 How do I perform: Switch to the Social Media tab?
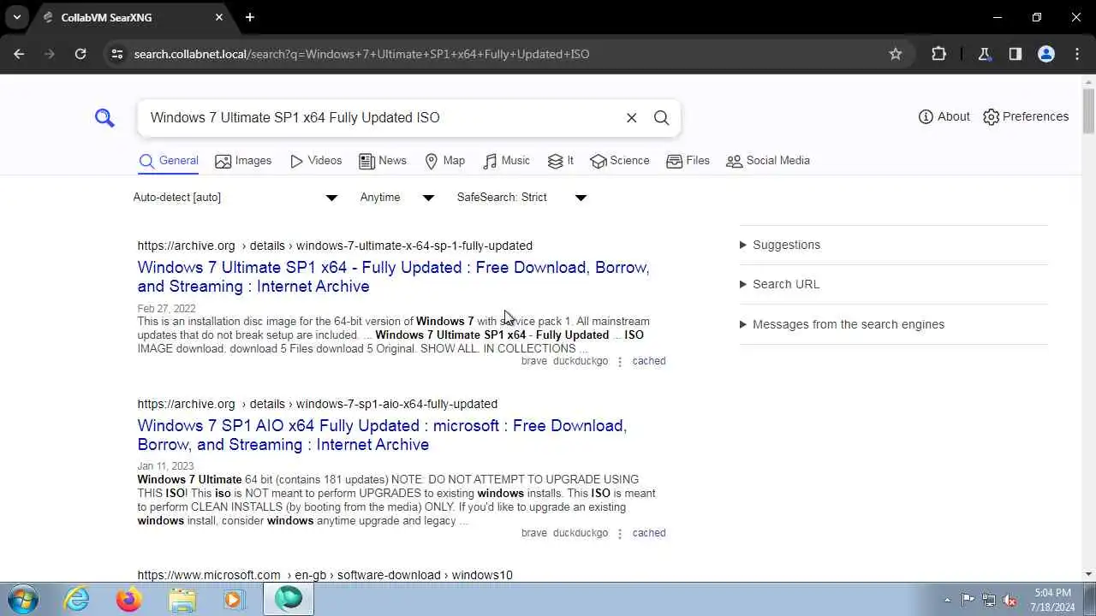(768, 161)
